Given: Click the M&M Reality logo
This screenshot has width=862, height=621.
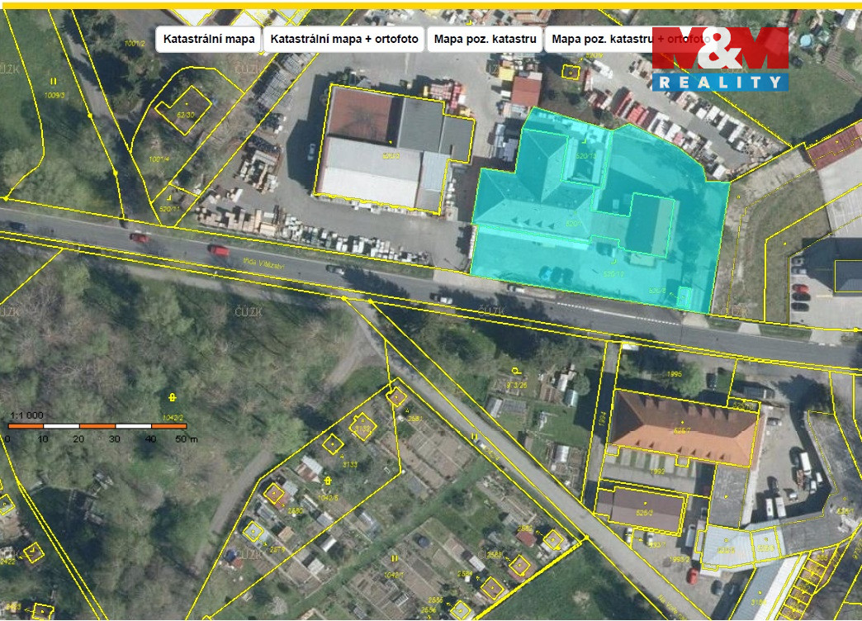Looking at the screenshot, I should click(x=720, y=59).
